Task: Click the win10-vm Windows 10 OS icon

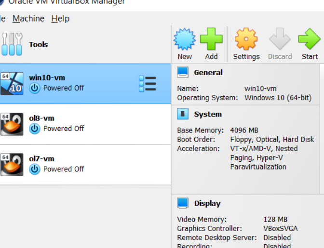Action: click(x=12, y=84)
